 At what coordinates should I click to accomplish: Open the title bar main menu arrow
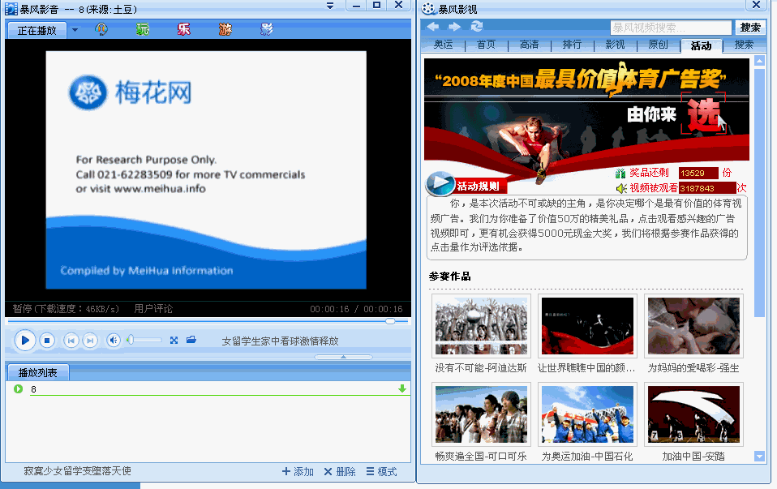tap(330, 6)
